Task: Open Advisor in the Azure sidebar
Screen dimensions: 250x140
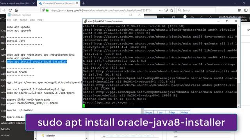Action: point(5,135)
